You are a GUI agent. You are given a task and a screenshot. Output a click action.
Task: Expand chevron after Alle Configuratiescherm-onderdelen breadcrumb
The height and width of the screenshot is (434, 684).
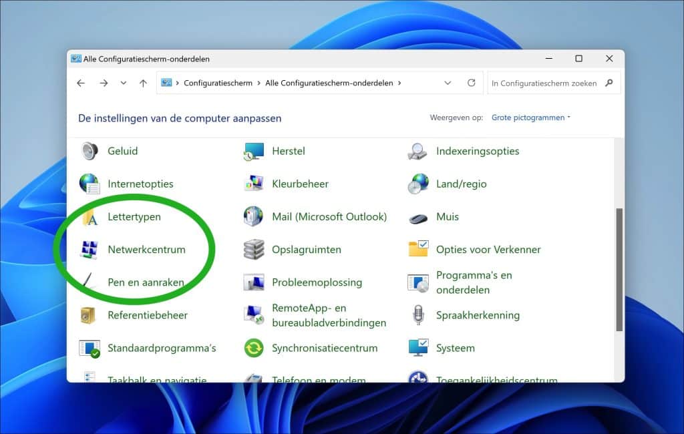coord(399,83)
